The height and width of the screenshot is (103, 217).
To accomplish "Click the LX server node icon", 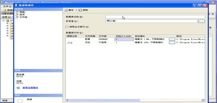I will (8, 20).
